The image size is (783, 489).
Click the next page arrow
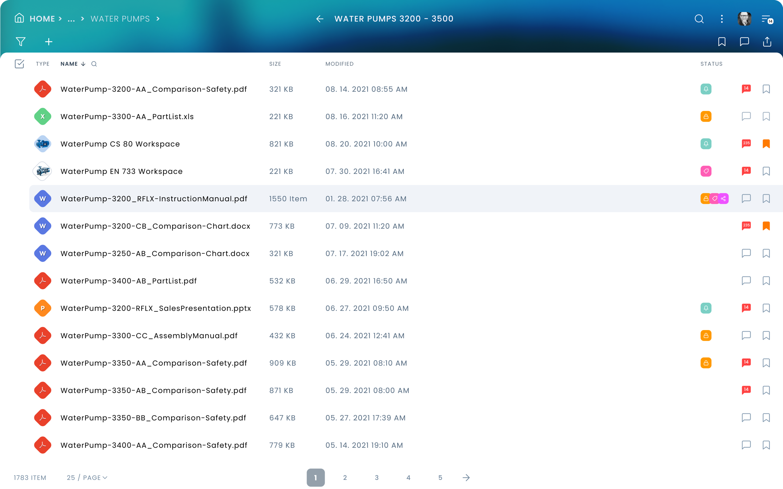(x=466, y=478)
